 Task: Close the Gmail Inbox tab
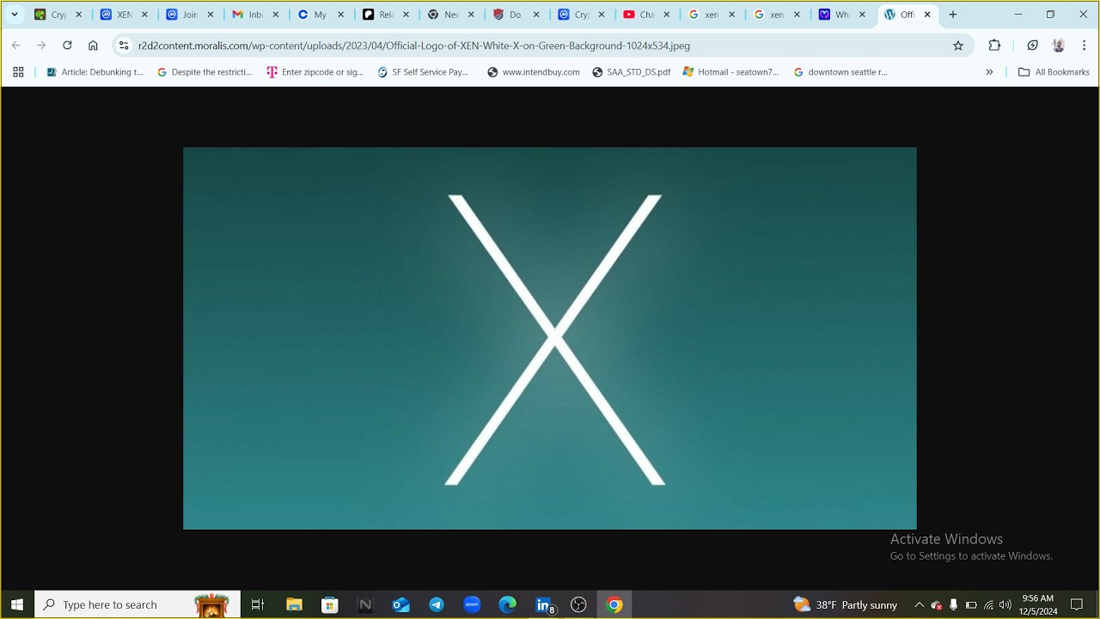tap(275, 15)
